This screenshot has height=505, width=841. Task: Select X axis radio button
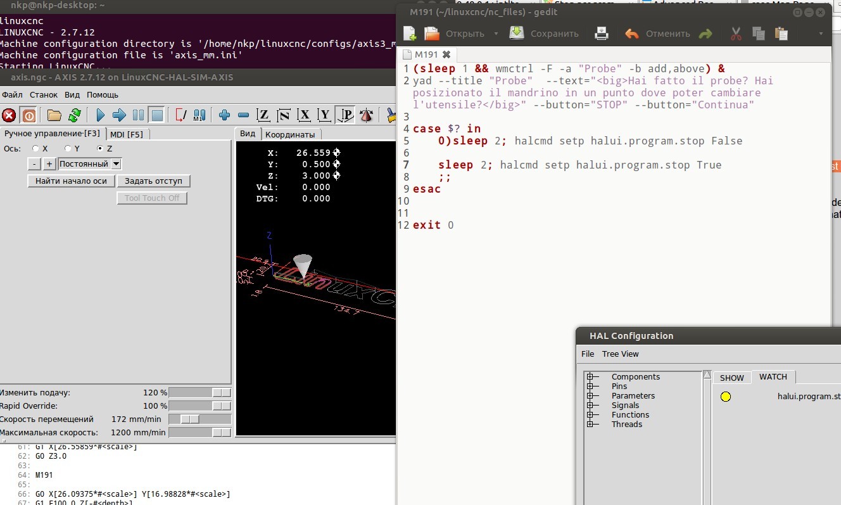(x=36, y=148)
